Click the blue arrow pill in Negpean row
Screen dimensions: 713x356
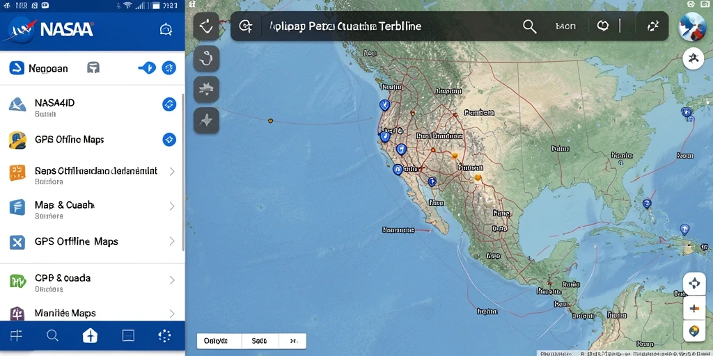[147, 68]
